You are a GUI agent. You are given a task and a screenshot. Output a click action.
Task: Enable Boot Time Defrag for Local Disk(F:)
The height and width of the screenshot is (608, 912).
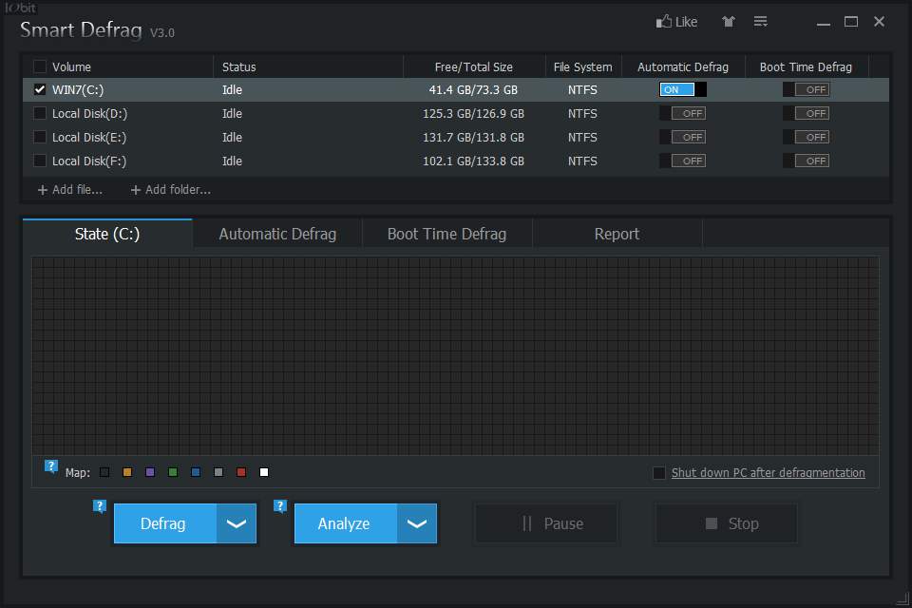[807, 161]
